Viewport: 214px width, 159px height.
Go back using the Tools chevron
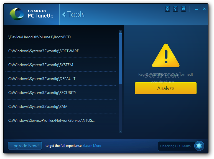point(64,14)
